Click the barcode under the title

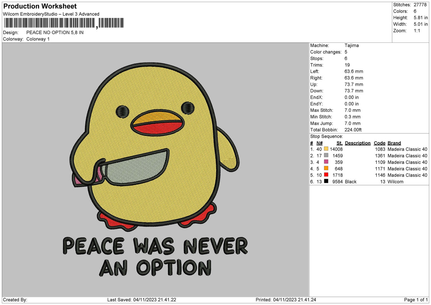pos(63,23)
